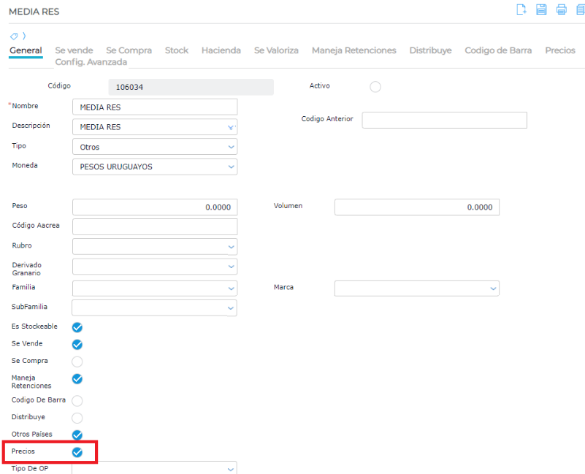The height and width of the screenshot is (474, 585).
Task: Click the Nombre input field
Action: (155, 107)
